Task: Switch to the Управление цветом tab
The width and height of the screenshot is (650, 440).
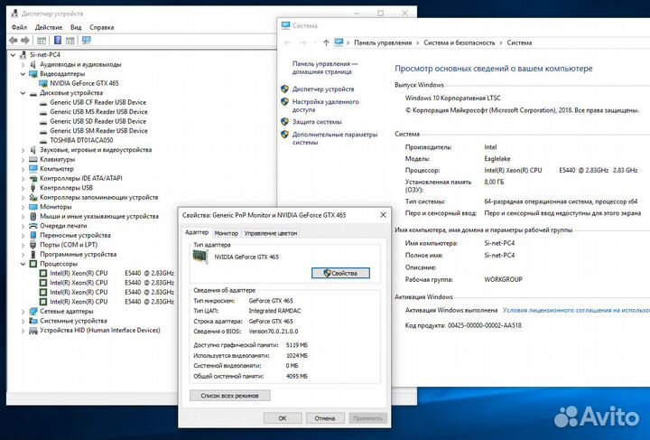Action: point(271,233)
